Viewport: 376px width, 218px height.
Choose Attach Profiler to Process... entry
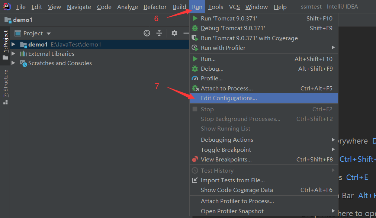click(264, 201)
